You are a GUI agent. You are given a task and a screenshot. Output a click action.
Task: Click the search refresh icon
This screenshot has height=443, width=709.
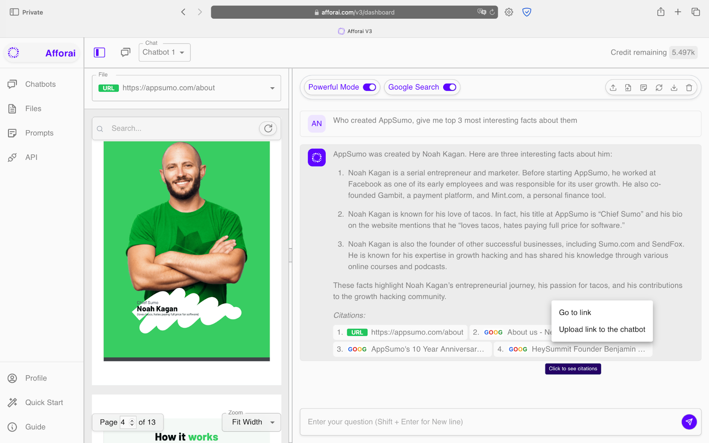tap(268, 128)
